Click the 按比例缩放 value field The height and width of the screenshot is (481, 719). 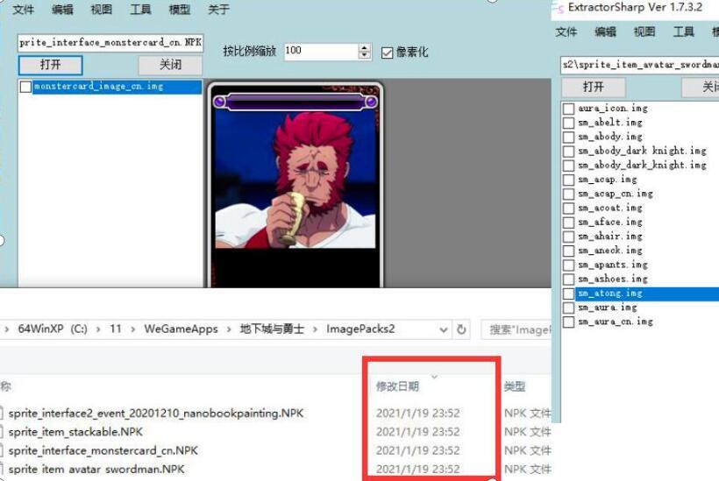[321, 52]
